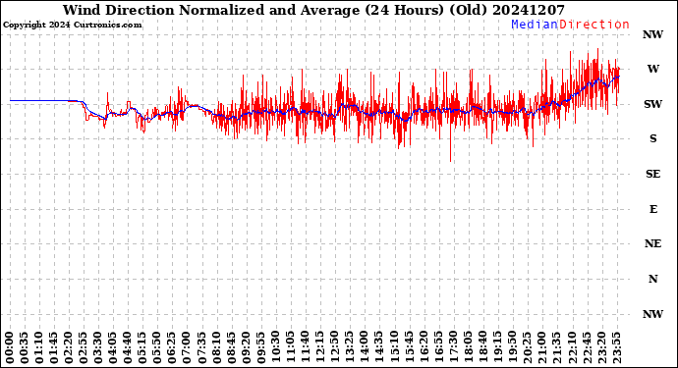Click the 23:55 time tick label
The image size is (678, 368).
tap(617, 346)
